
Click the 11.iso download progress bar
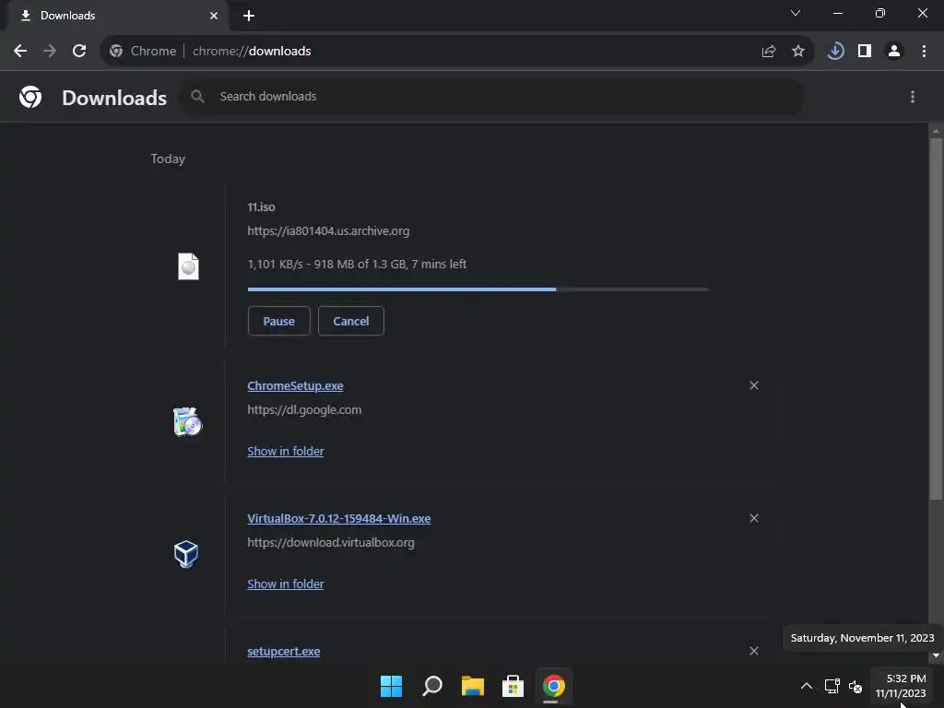click(x=478, y=289)
